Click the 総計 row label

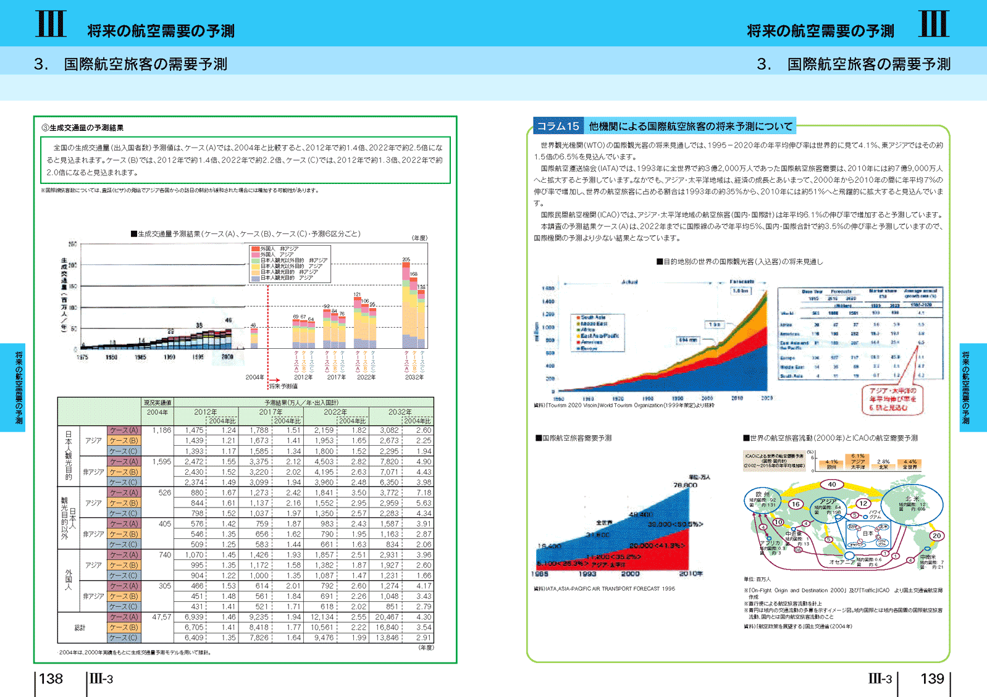80,627
